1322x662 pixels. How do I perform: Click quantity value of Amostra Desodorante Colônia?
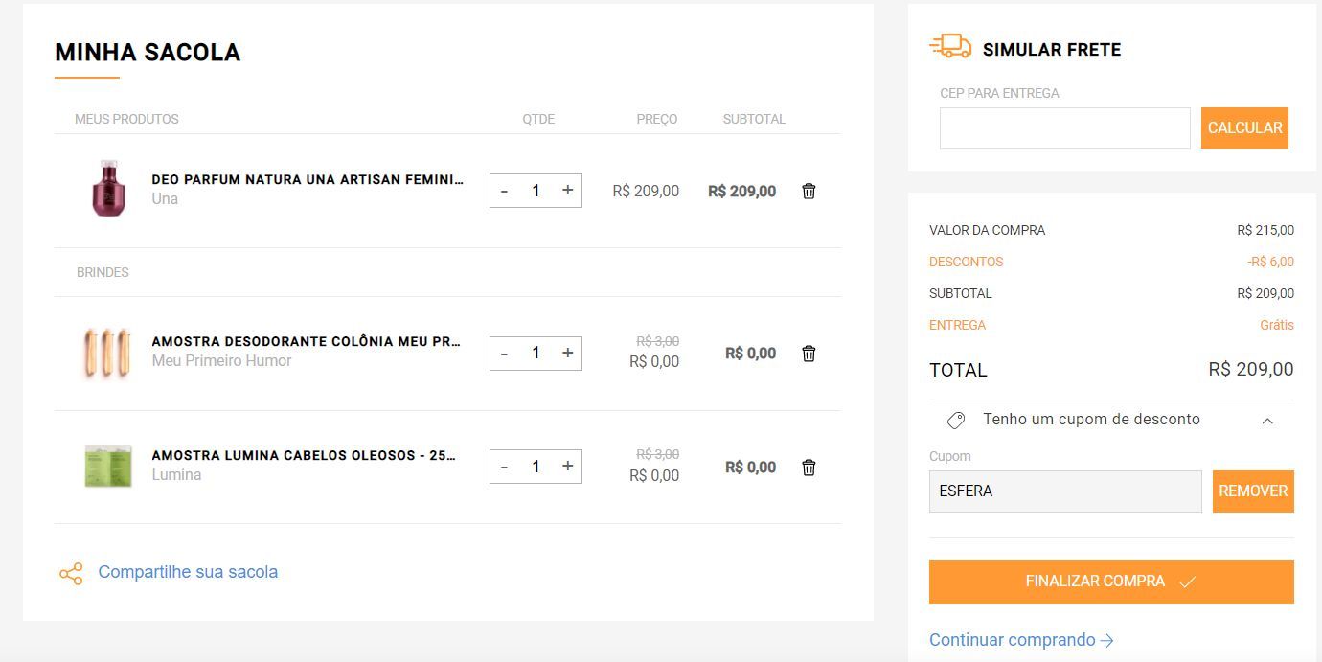click(536, 354)
